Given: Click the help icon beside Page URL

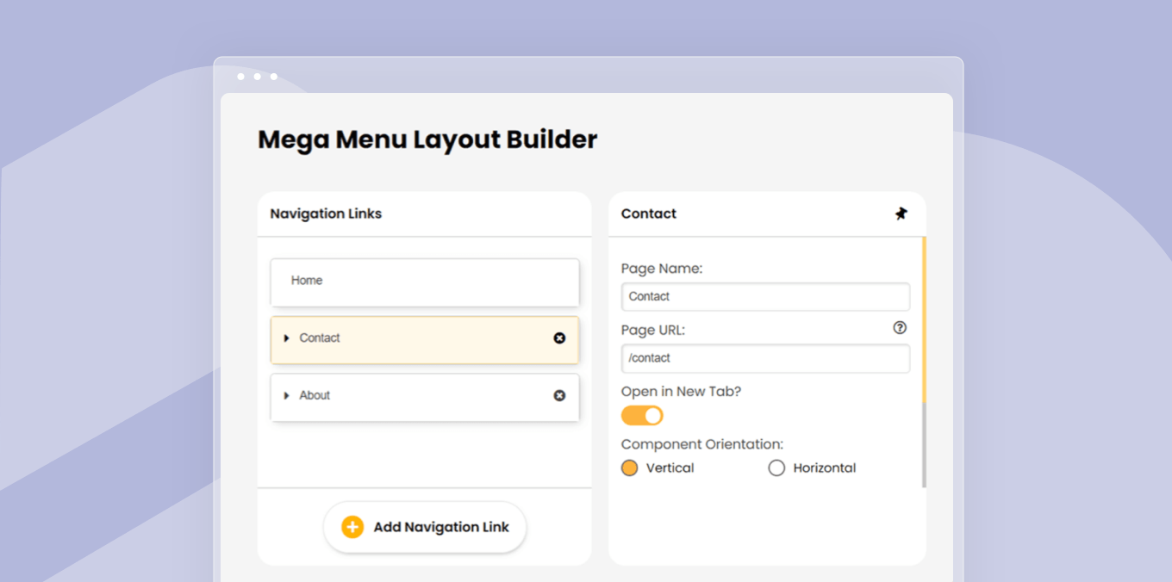Looking at the screenshot, I should [900, 327].
